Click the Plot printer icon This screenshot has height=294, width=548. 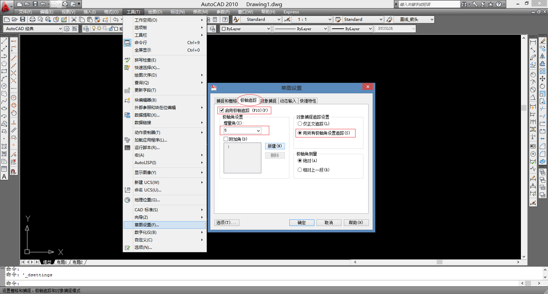coord(33,19)
